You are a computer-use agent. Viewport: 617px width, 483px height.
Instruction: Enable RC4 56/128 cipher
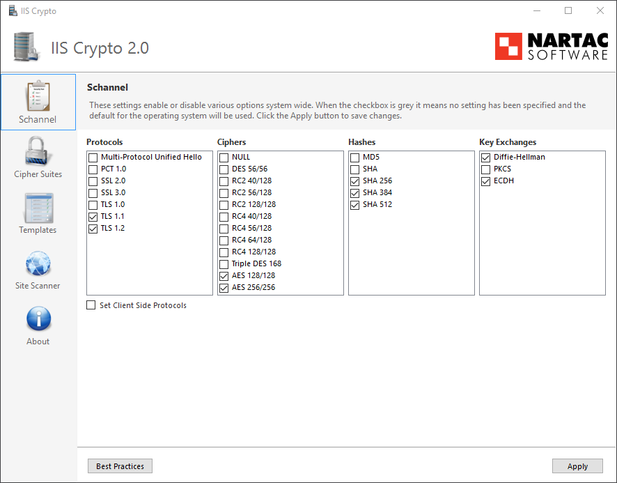point(224,229)
